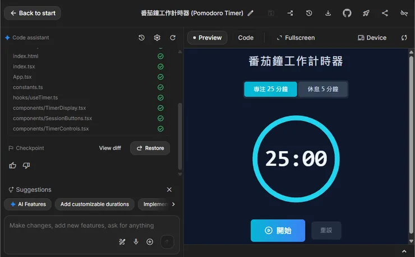
Task: Click the partially visible Implement suggestion chip
Action: coord(154,204)
